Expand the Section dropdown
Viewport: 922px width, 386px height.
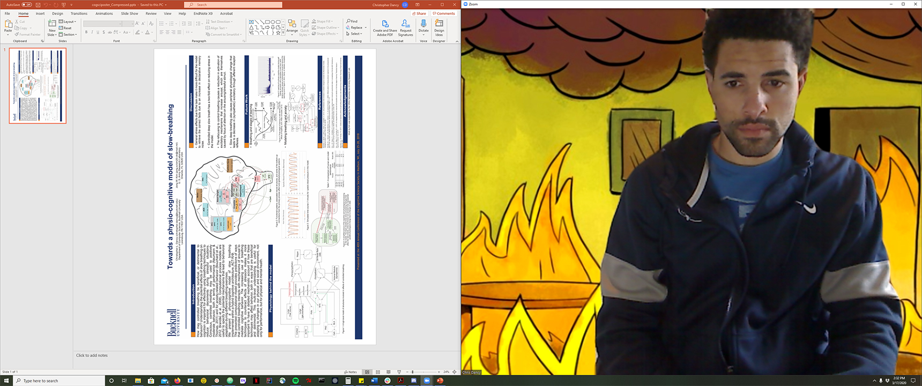click(x=68, y=34)
